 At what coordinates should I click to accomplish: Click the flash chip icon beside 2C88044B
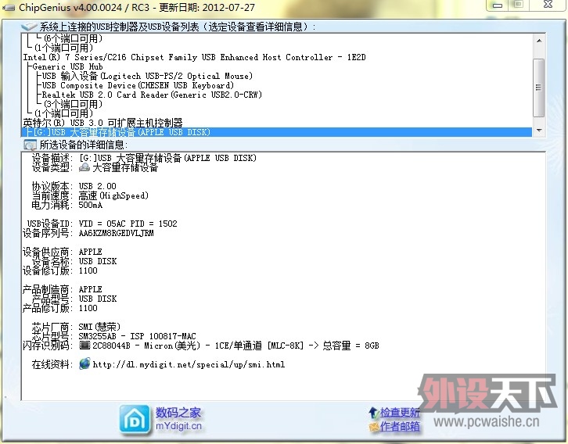(84, 346)
